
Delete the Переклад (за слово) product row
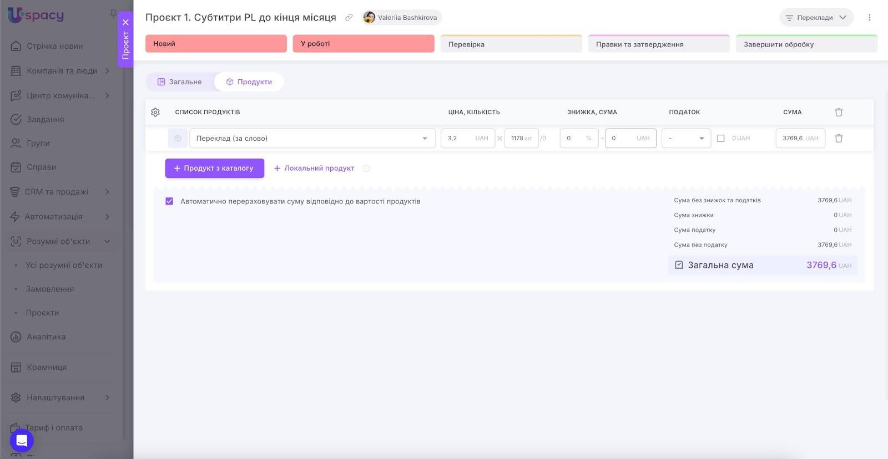click(839, 138)
